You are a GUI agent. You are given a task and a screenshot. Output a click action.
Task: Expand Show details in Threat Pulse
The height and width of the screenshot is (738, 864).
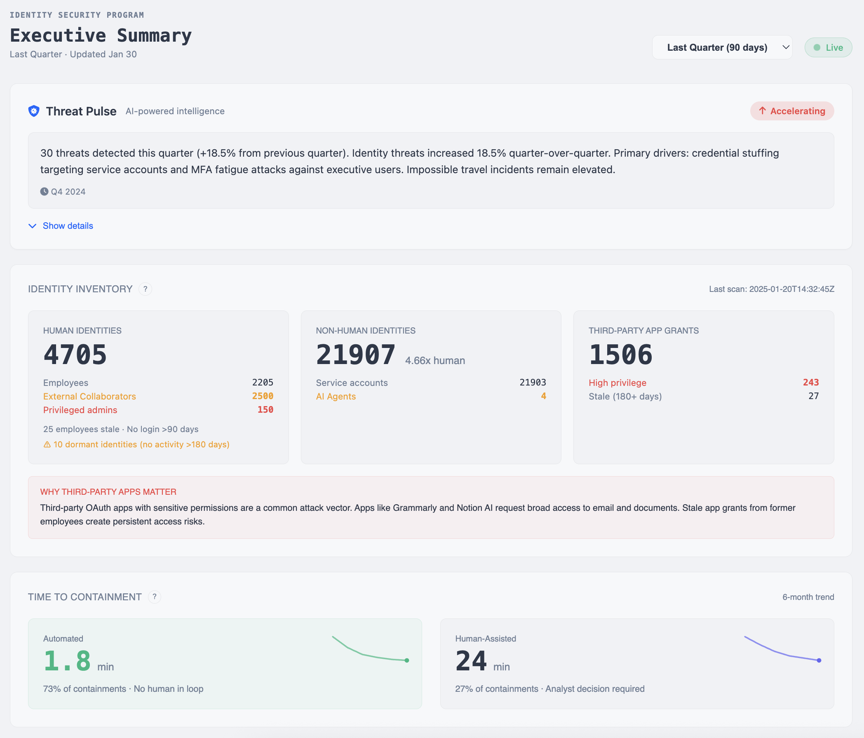pyautogui.click(x=67, y=226)
